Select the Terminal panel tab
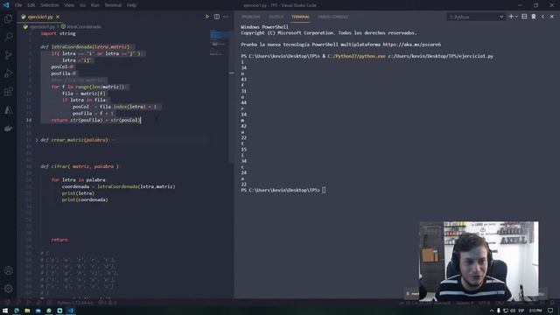This screenshot has height=315, width=560. [300, 17]
